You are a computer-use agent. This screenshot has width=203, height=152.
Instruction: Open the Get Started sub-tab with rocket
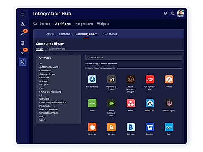(x=109, y=34)
